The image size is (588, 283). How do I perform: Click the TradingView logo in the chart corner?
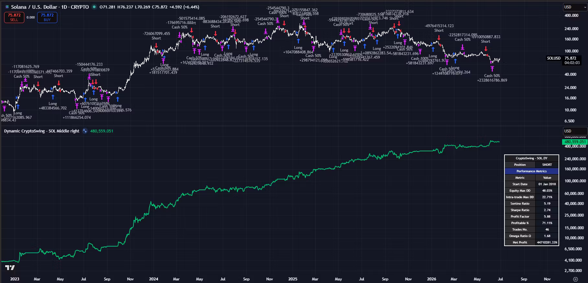click(10, 267)
